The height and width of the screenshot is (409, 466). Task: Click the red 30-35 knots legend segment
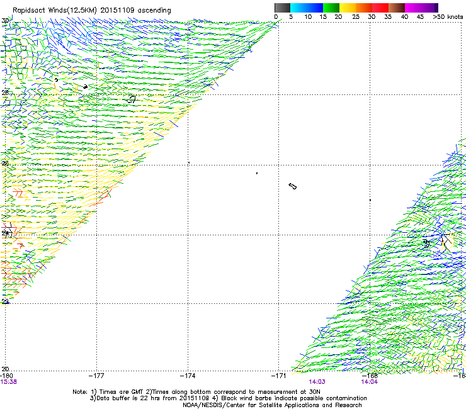[380, 8]
